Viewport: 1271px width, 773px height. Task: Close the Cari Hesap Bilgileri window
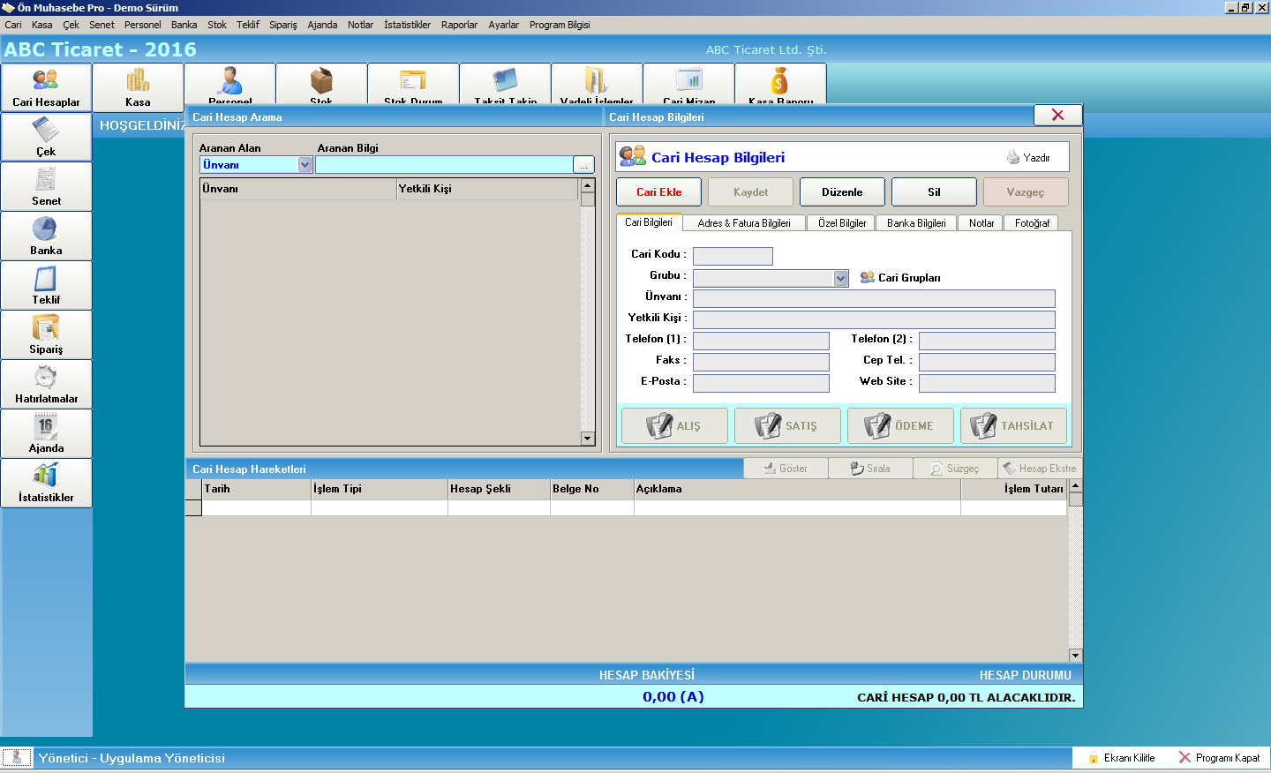tap(1057, 115)
